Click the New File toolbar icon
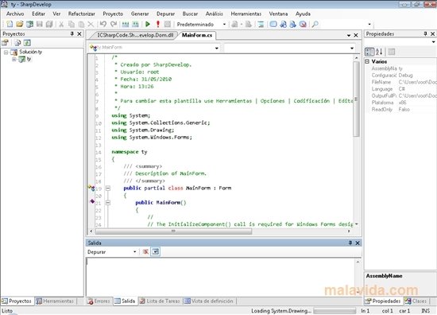437x315 pixels. (10, 25)
